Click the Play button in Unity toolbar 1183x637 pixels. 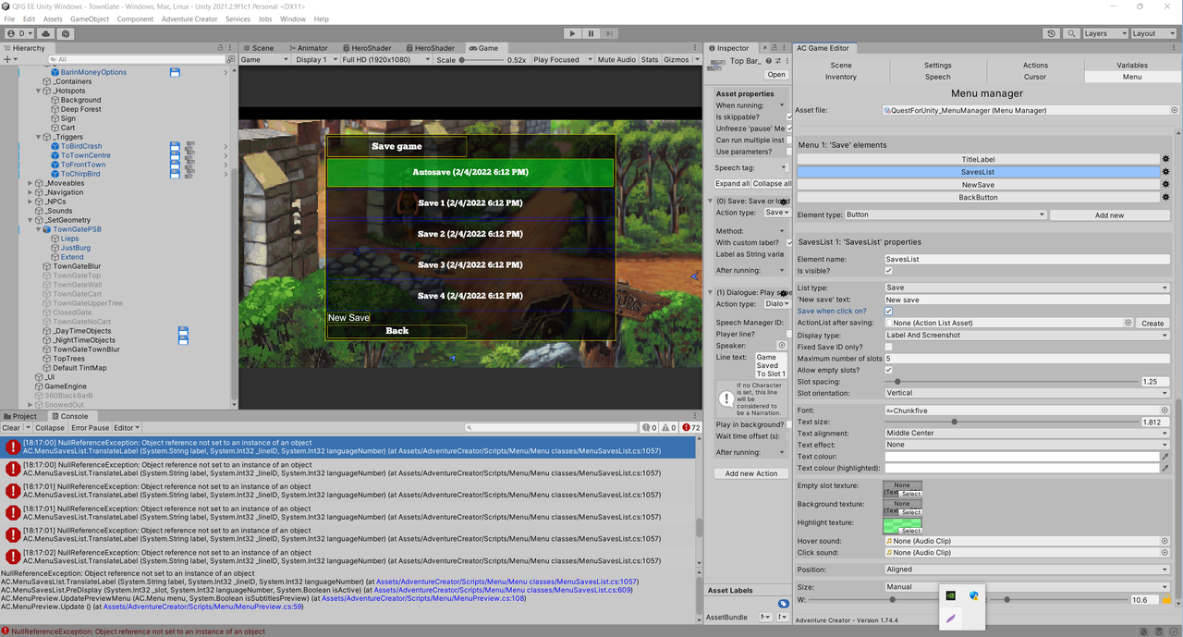pyautogui.click(x=573, y=33)
